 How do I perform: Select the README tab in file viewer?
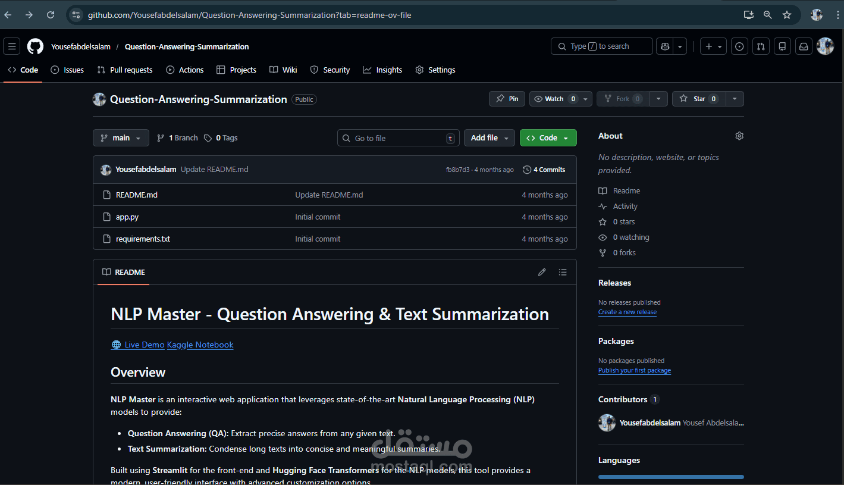coord(124,272)
